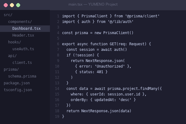Click line number 6 in the gutter
Screen dimensions: 186x124
click(58, 44)
